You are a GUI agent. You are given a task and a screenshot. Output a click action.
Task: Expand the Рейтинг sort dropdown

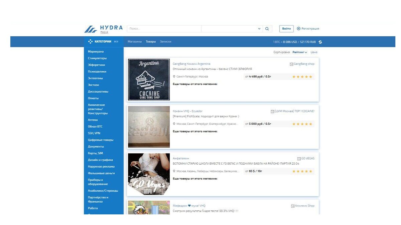coord(300,52)
